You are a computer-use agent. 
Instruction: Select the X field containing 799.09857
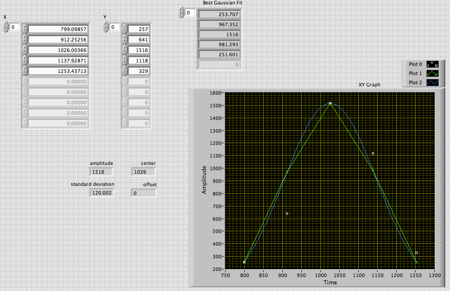(x=58, y=29)
